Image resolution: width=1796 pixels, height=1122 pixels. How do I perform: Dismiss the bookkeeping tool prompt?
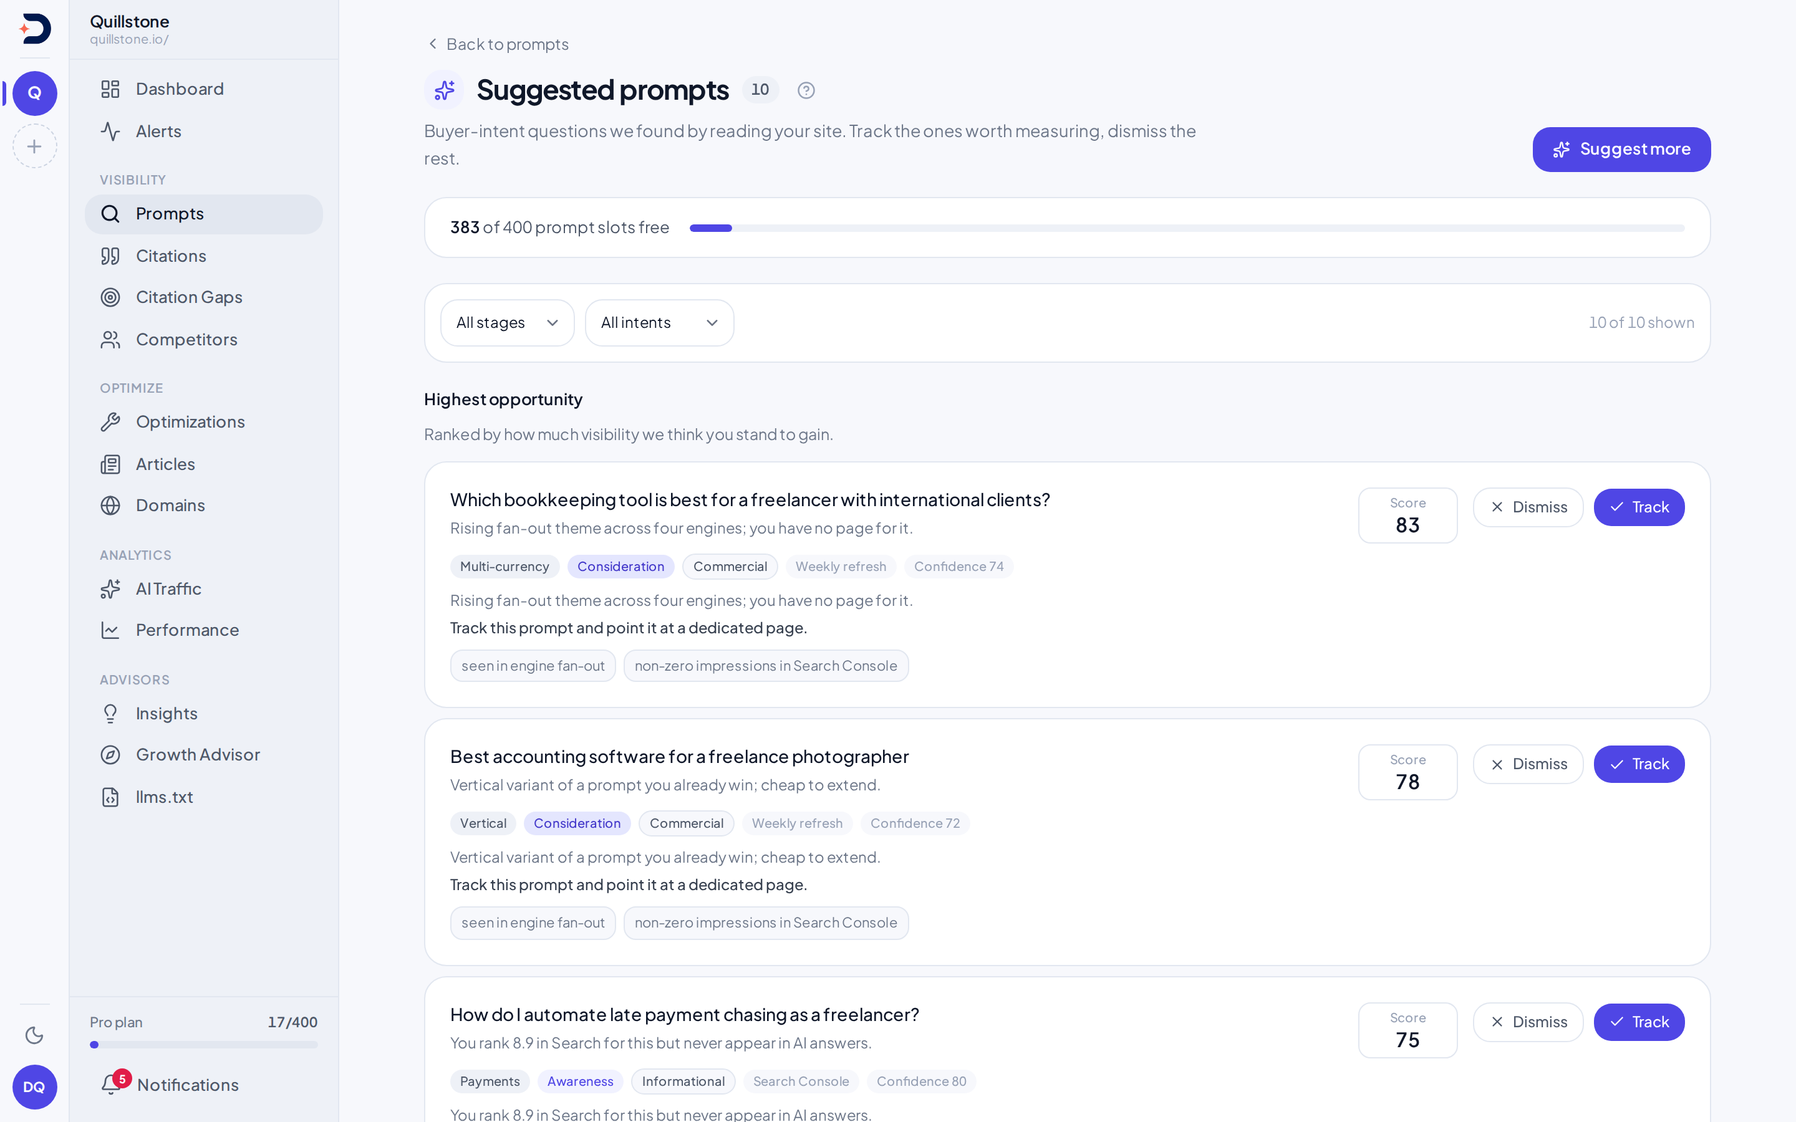pyautogui.click(x=1528, y=507)
